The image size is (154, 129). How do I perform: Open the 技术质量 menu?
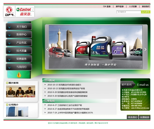pyautogui.click(x=19, y=51)
